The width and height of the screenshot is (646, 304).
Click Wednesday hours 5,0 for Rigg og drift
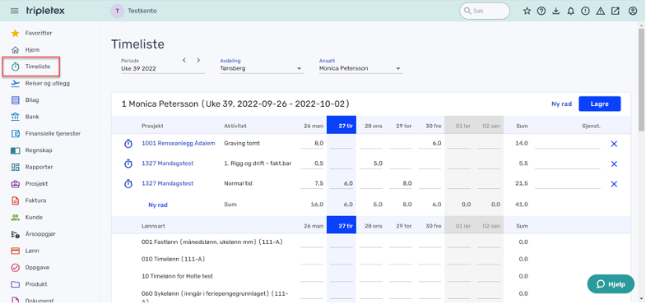(x=371, y=164)
